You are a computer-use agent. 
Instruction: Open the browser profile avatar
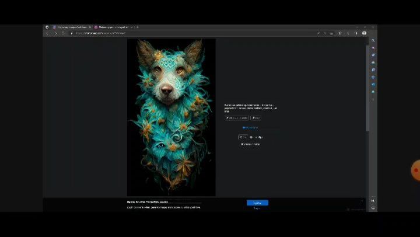click(x=365, y=33)
